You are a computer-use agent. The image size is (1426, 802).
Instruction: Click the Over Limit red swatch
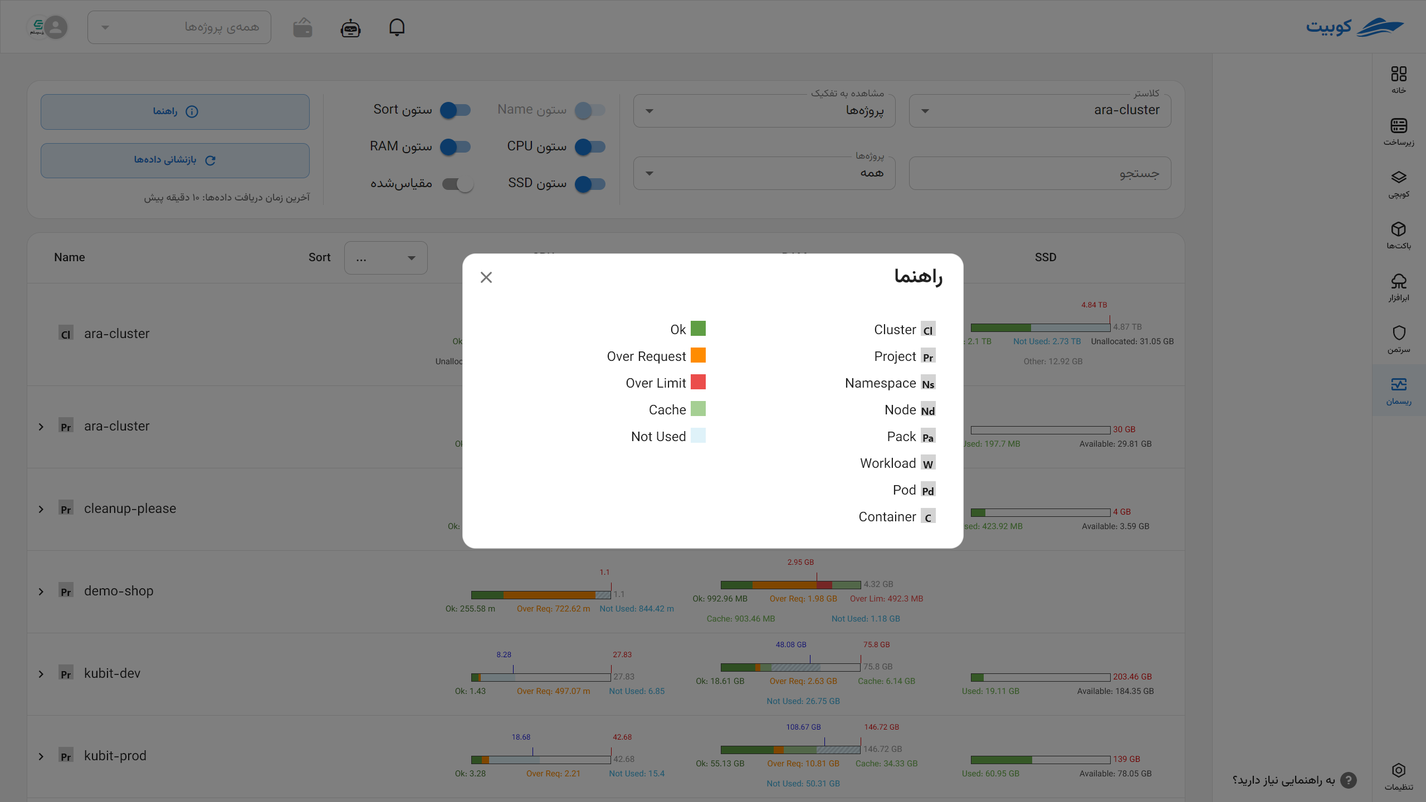698,382
